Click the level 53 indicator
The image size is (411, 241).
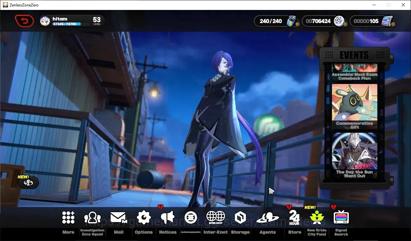pos(97,21)
